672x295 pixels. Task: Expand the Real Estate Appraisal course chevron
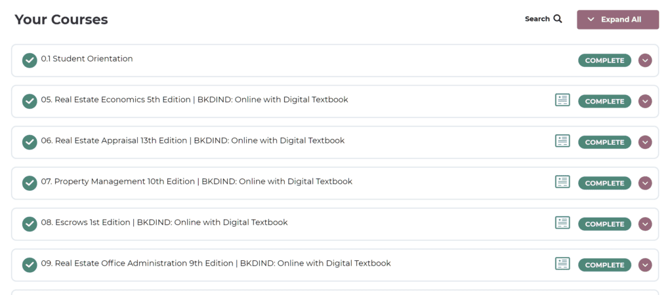645,142
